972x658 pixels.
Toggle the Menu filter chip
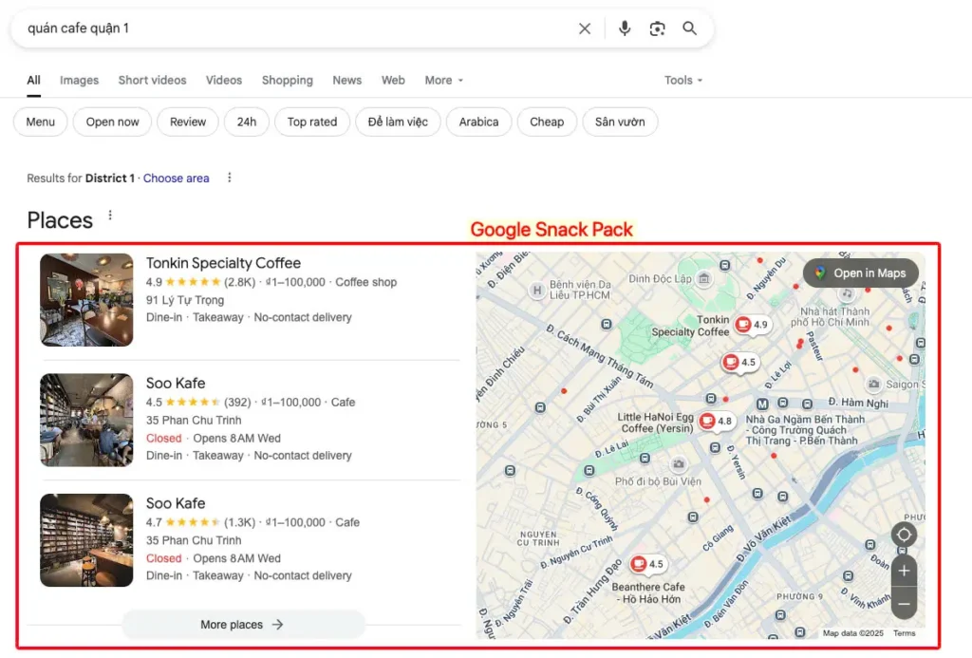pos(40,122)
